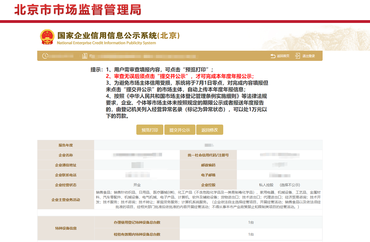This screenshot has height=242, width=370.
Task: Click the (选择不公示) text
Action: click(290, 185)
